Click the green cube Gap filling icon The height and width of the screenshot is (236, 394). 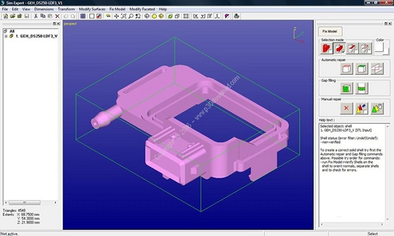click(346, 88)
